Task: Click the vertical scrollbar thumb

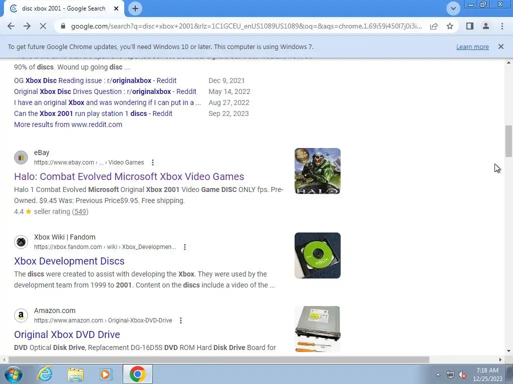Action: (508, 141)
